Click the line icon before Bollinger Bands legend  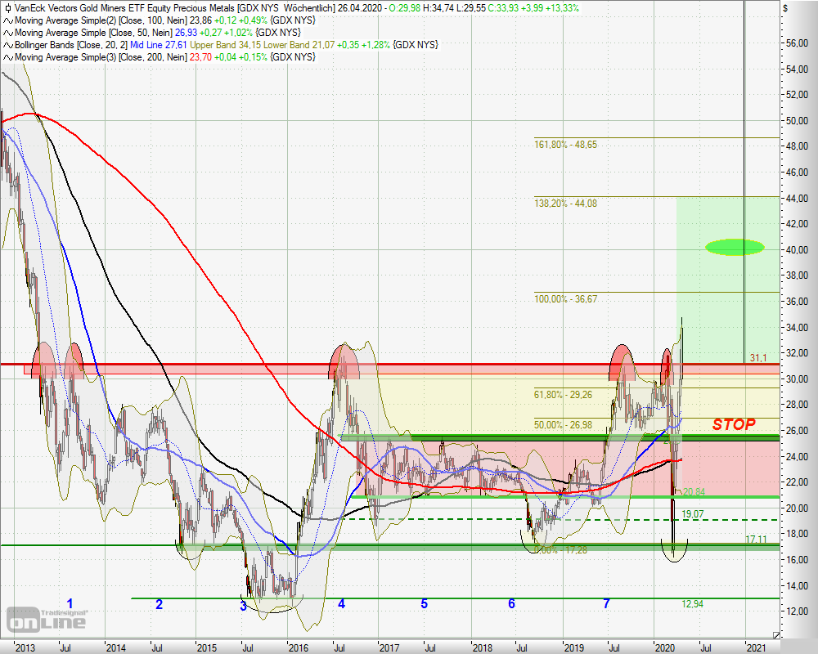[8, 46]
